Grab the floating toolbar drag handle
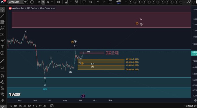The width and height of the screenshot is (197, 108). coord(184,2)
